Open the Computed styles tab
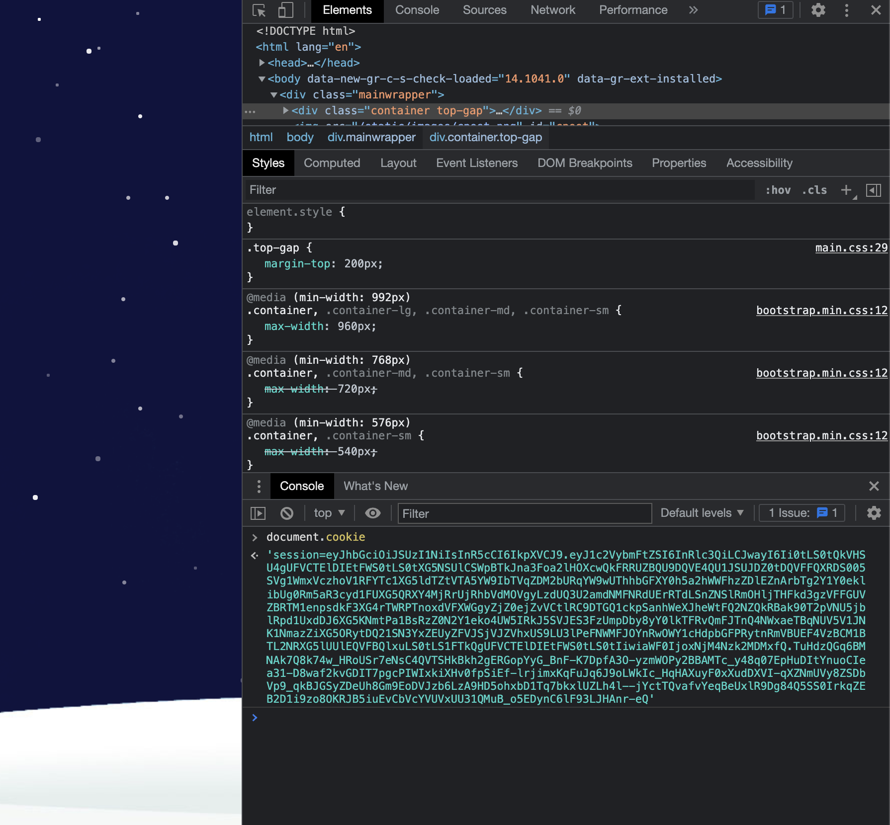 point(332,163)
